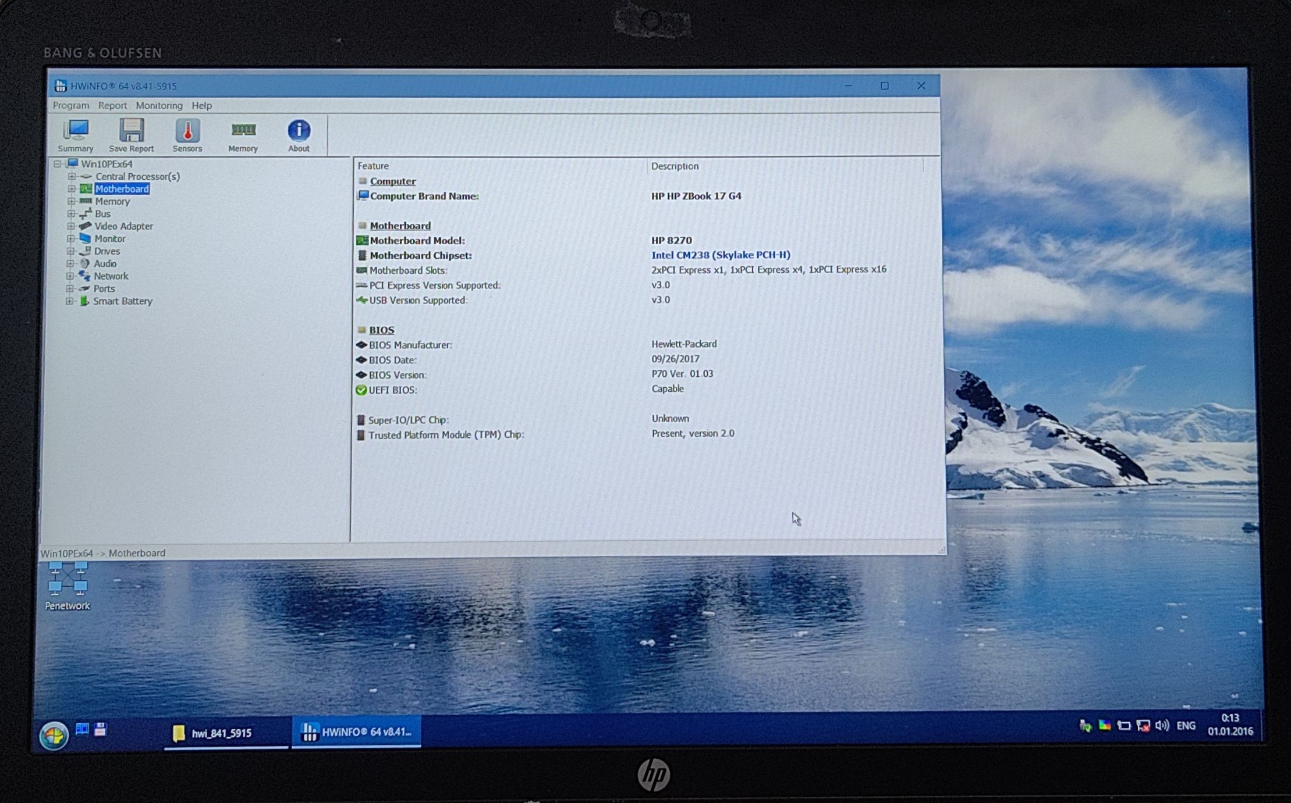Screen dimensions: 1291x803
Task: Select the Monitor node icon in the tree
Action: (85, 238)
